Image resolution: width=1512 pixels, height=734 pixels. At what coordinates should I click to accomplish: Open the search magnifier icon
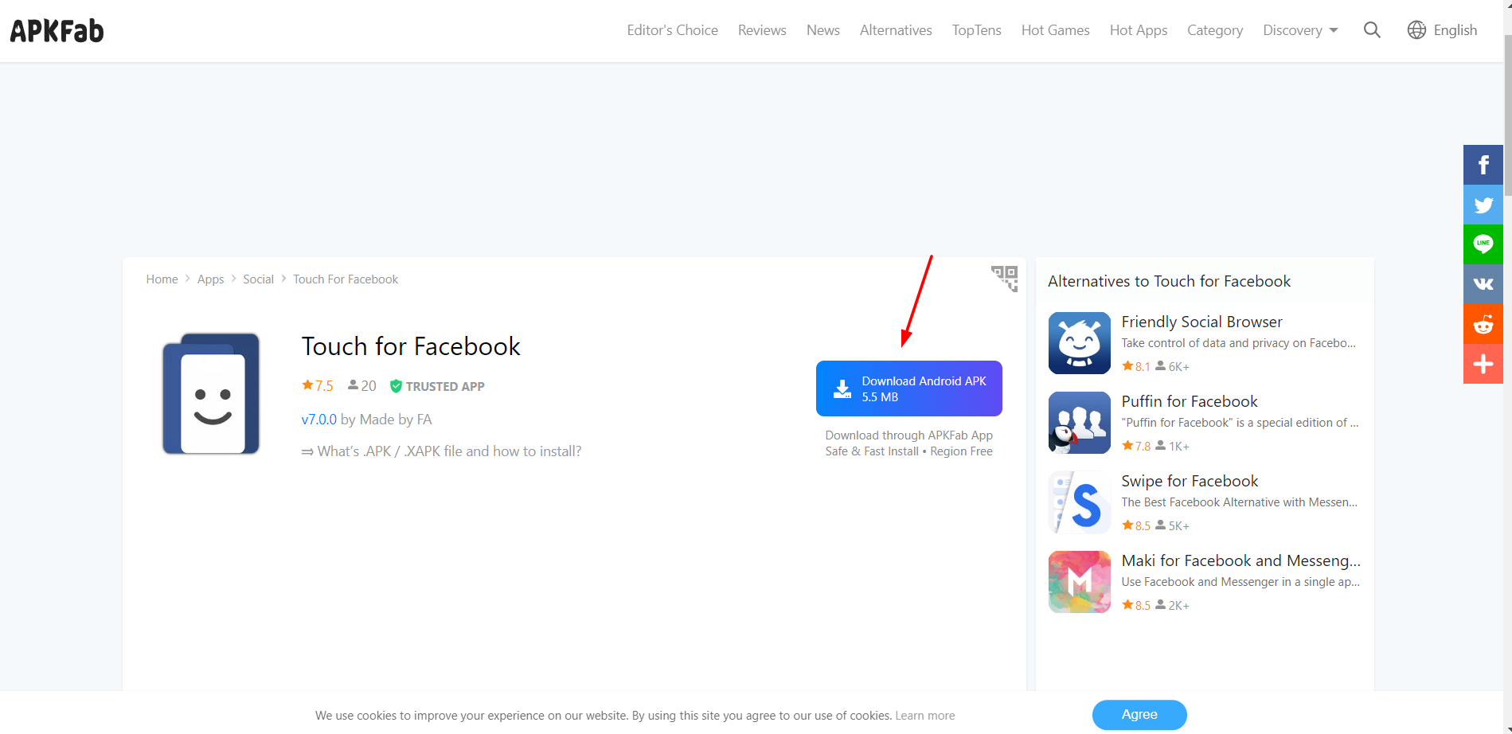click(x=1371, y=30)
